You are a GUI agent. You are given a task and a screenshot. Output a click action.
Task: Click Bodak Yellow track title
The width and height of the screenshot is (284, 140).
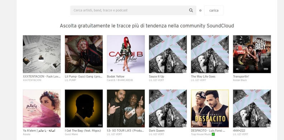tap(116, 76)
